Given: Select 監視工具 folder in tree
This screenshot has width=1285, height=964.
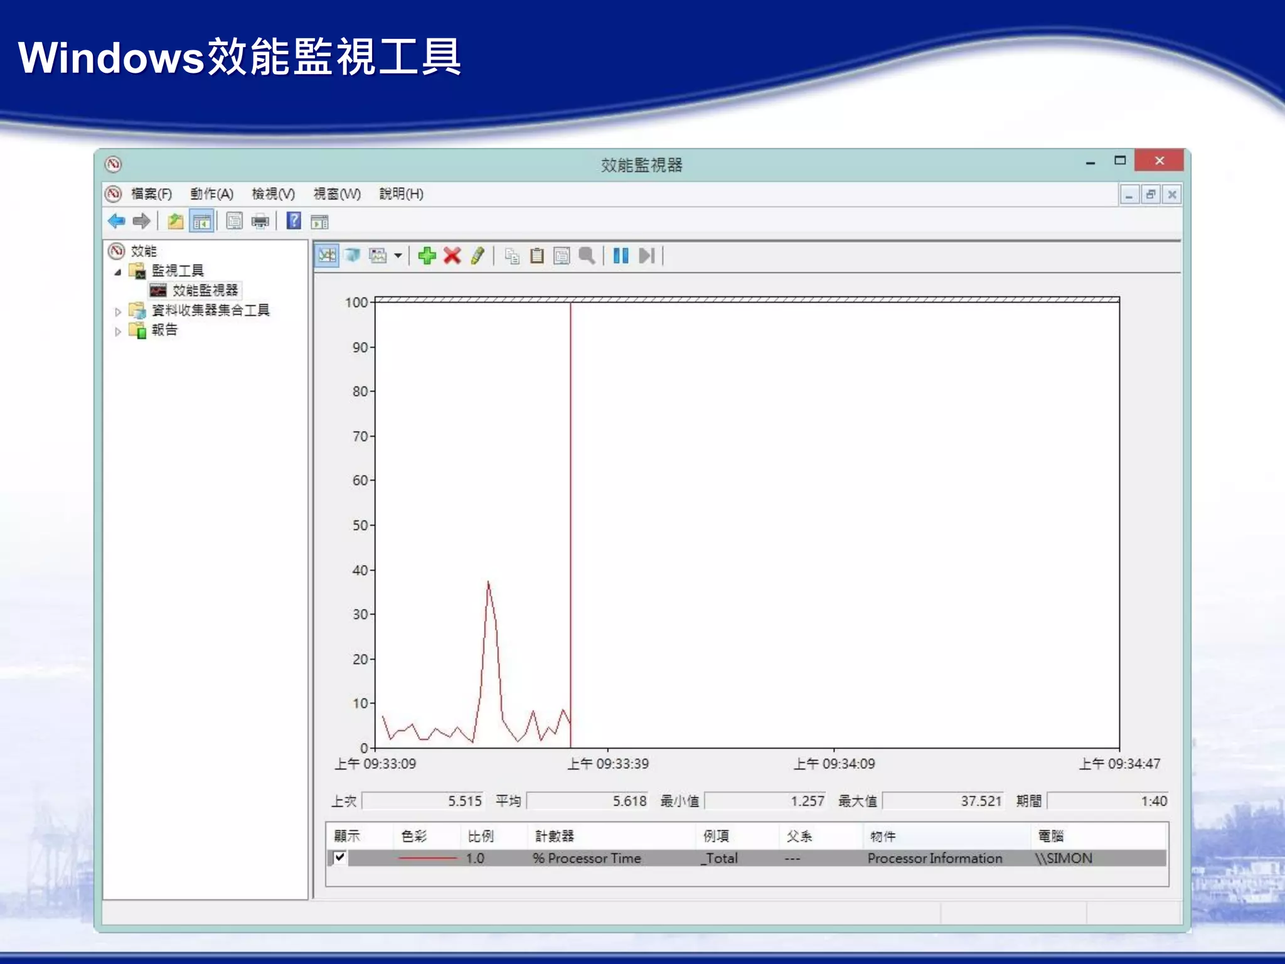Looking at the screenshot, I should point(178,270).
